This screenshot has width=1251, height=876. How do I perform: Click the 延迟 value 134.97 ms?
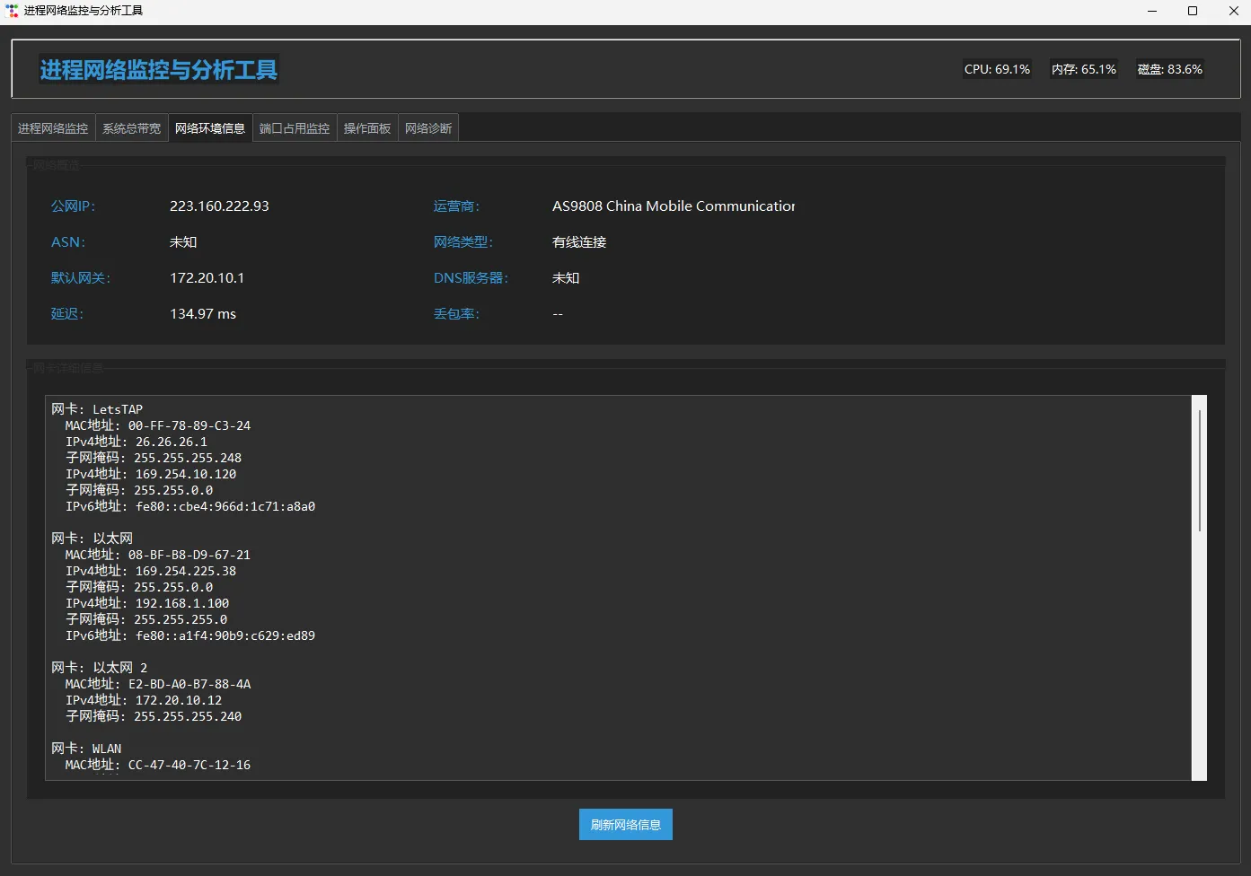pos(203,314)
